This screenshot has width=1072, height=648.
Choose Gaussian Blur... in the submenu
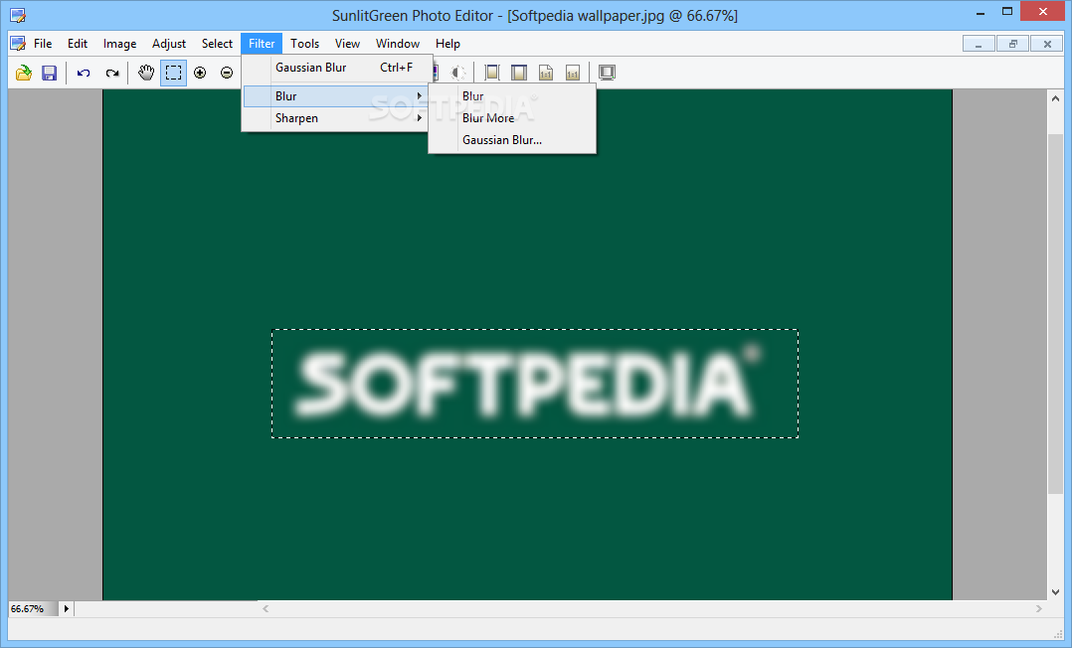point(512,140)
